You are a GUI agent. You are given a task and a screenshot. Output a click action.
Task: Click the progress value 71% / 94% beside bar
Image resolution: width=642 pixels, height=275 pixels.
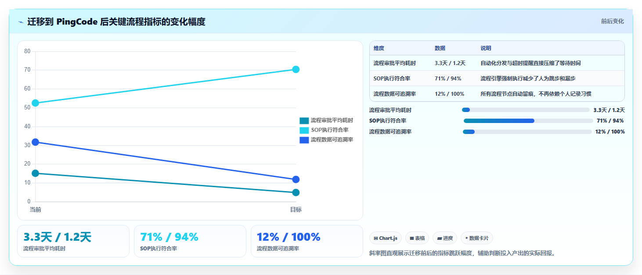click(610, 121)
